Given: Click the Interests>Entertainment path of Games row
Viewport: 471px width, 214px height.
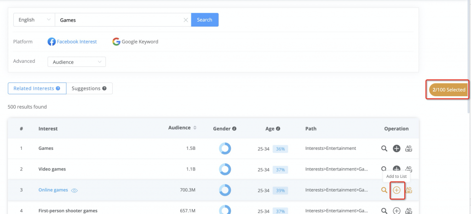Looking at the screenshot, I should (x=331, y=148).
